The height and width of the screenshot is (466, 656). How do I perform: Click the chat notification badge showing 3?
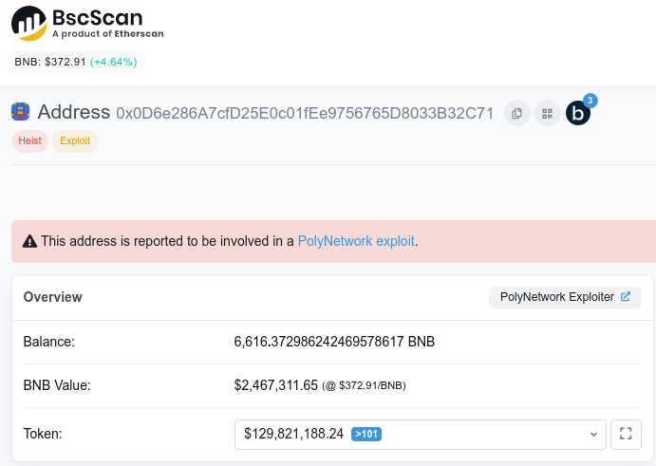tap(590, 100)
